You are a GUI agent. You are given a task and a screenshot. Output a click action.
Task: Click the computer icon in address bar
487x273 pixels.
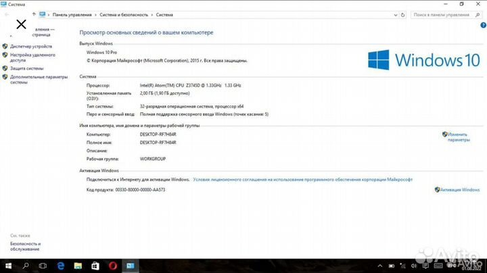[42, 14]
